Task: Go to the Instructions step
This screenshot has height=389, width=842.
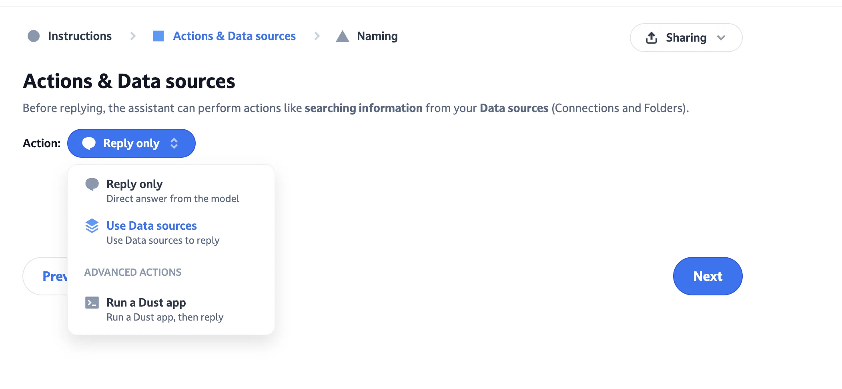Action: pos(80,36)
